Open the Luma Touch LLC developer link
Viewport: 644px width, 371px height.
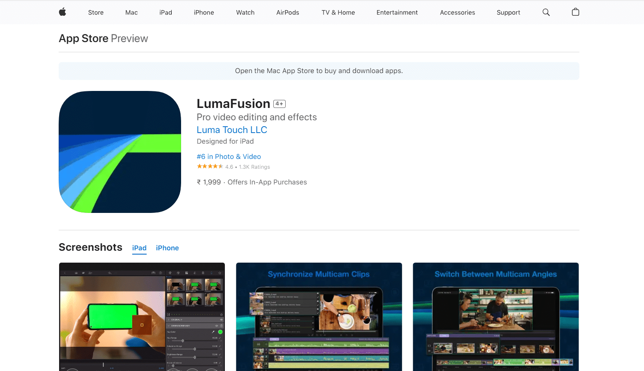(232, 130)
